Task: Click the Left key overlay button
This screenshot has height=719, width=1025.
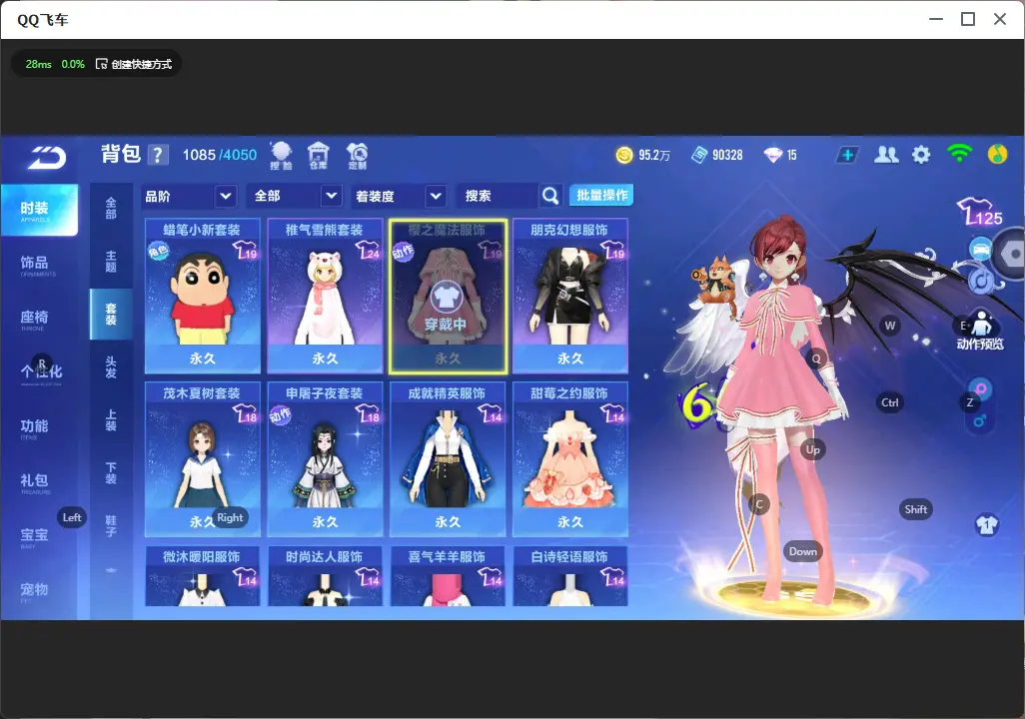Action: pos(72,517)
